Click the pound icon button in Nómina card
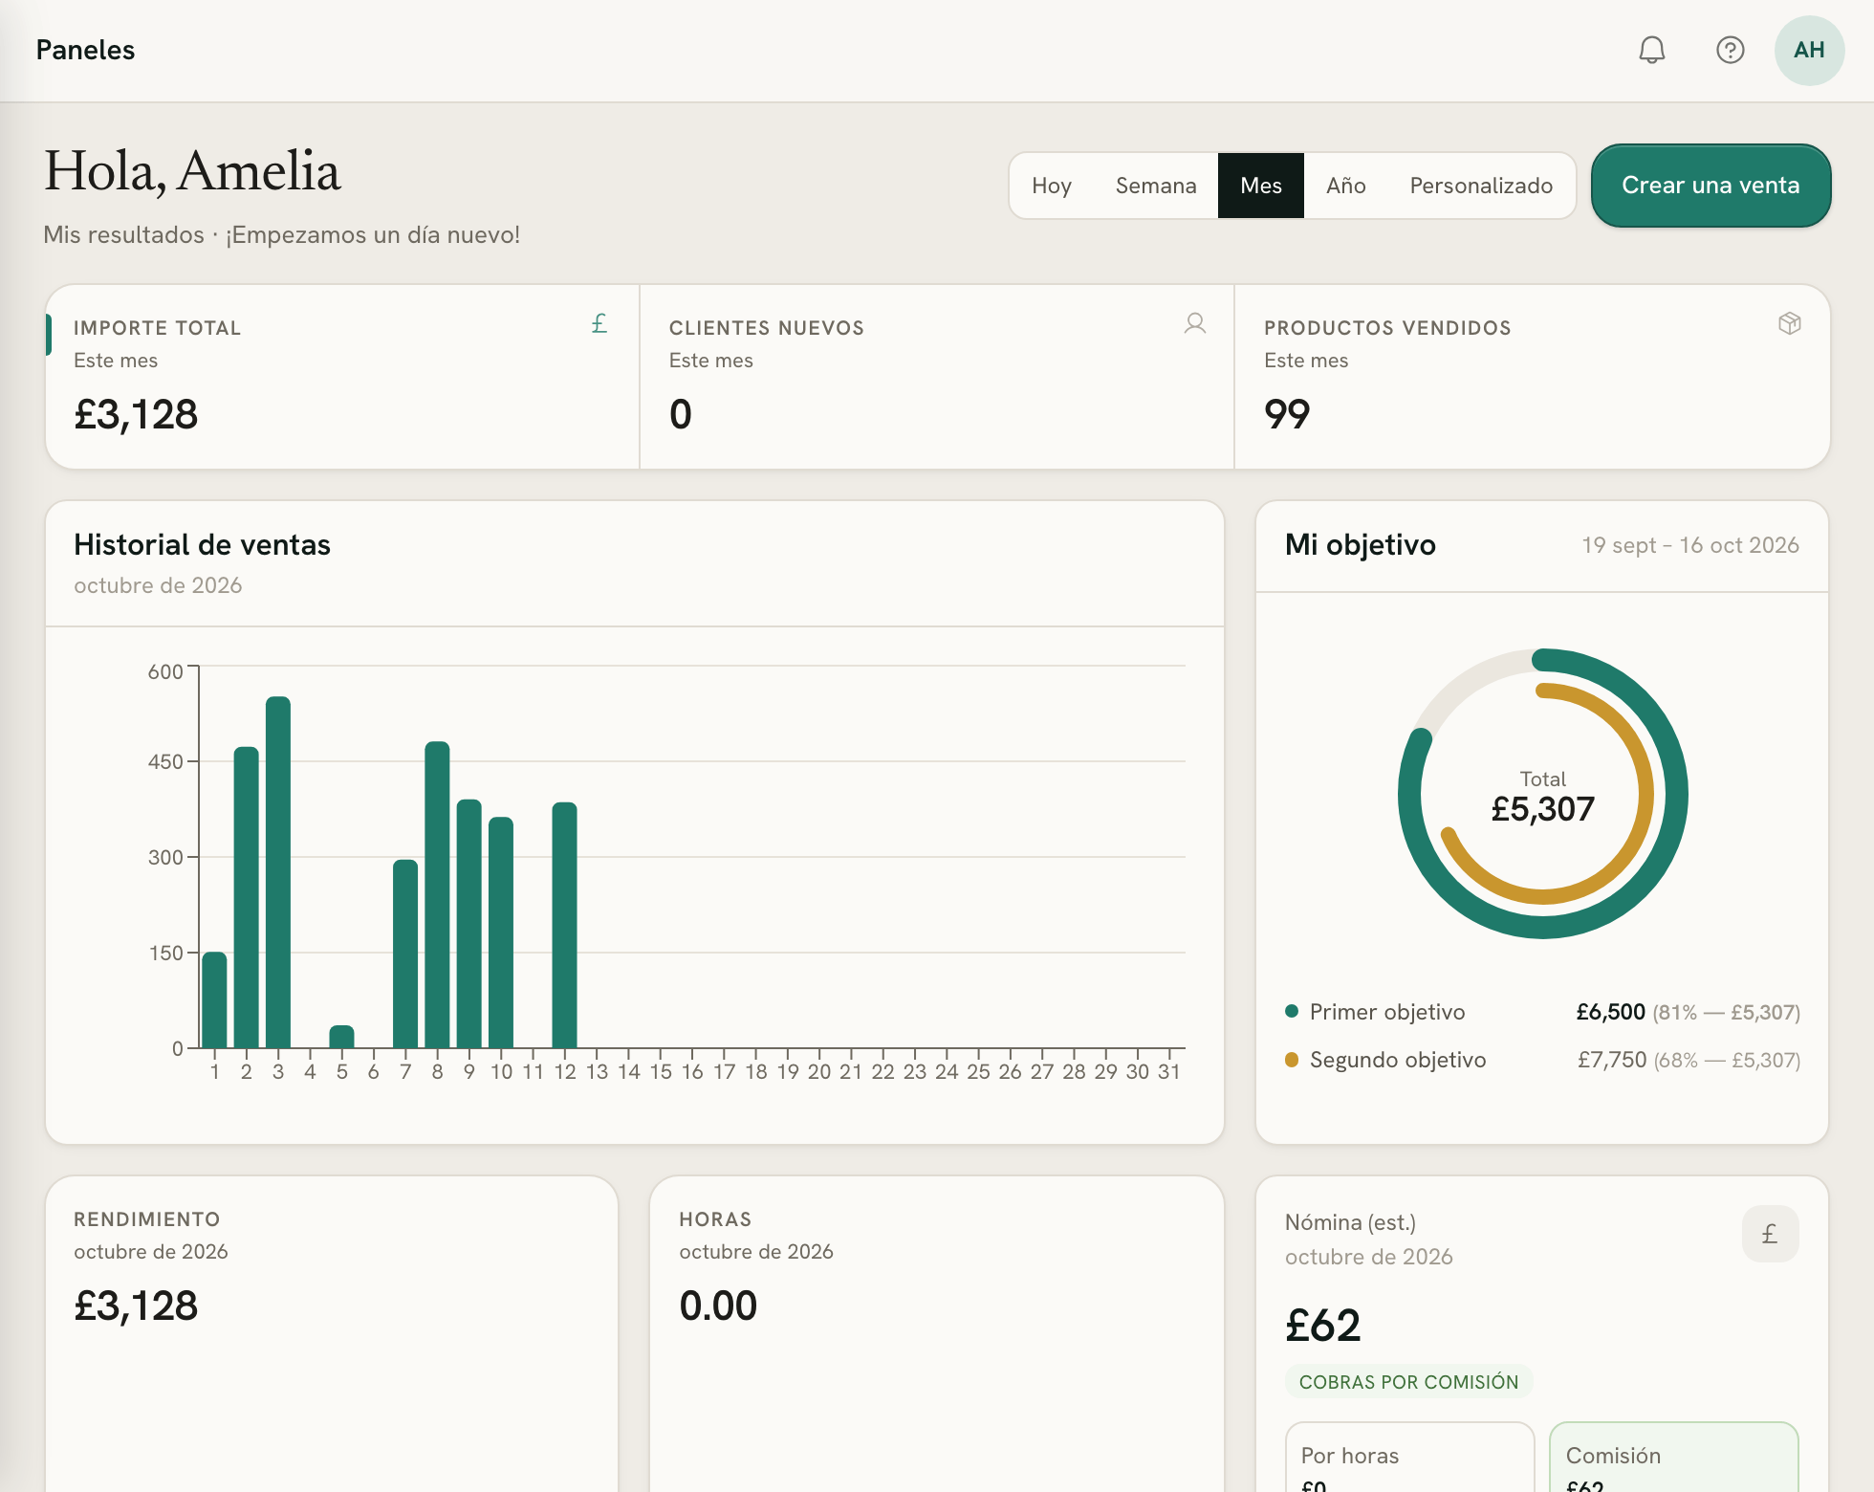The image size is (1874, 1492). [1770, 1234]
